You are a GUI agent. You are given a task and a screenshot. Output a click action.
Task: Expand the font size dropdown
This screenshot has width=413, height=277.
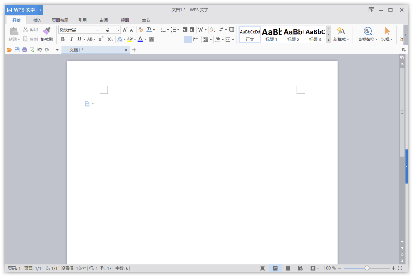[x=118, y=30]
